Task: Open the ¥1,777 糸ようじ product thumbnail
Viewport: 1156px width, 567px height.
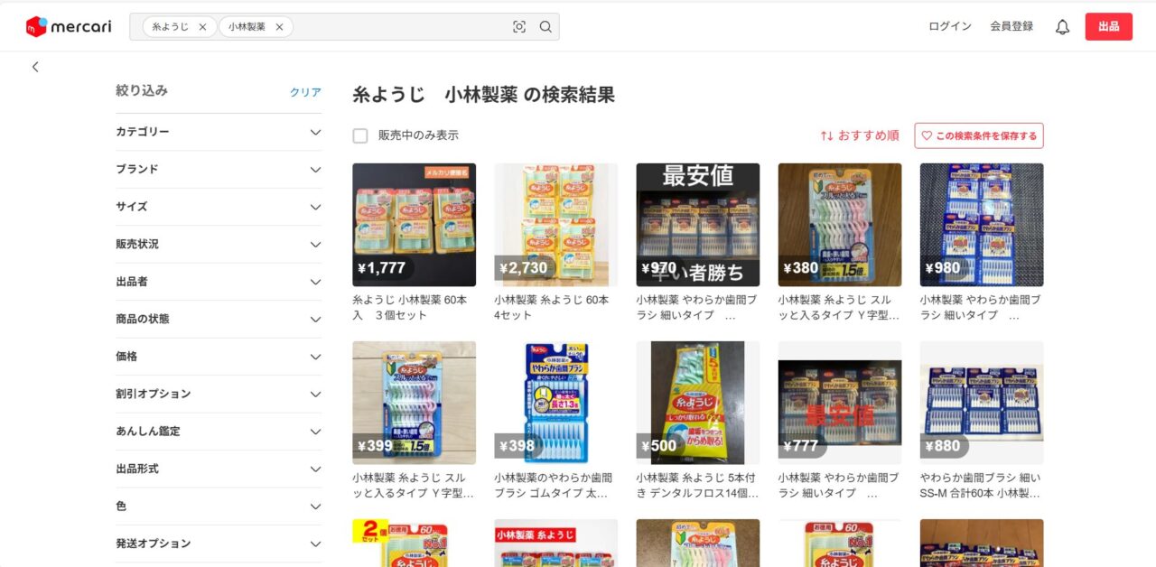Action: 414,225
